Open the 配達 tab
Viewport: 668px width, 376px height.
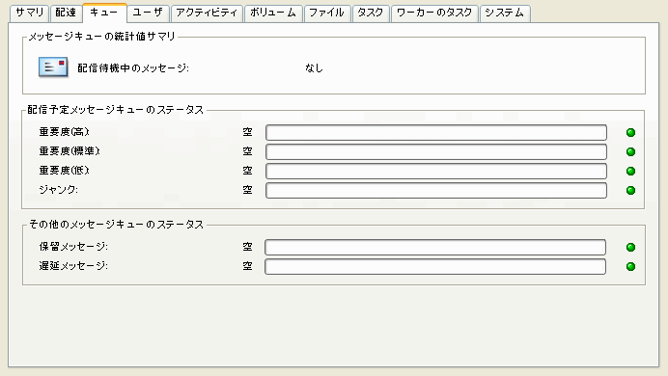(66, 13)
